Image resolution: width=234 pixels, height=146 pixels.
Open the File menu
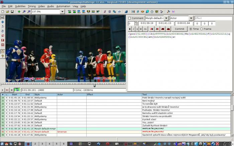4,6
